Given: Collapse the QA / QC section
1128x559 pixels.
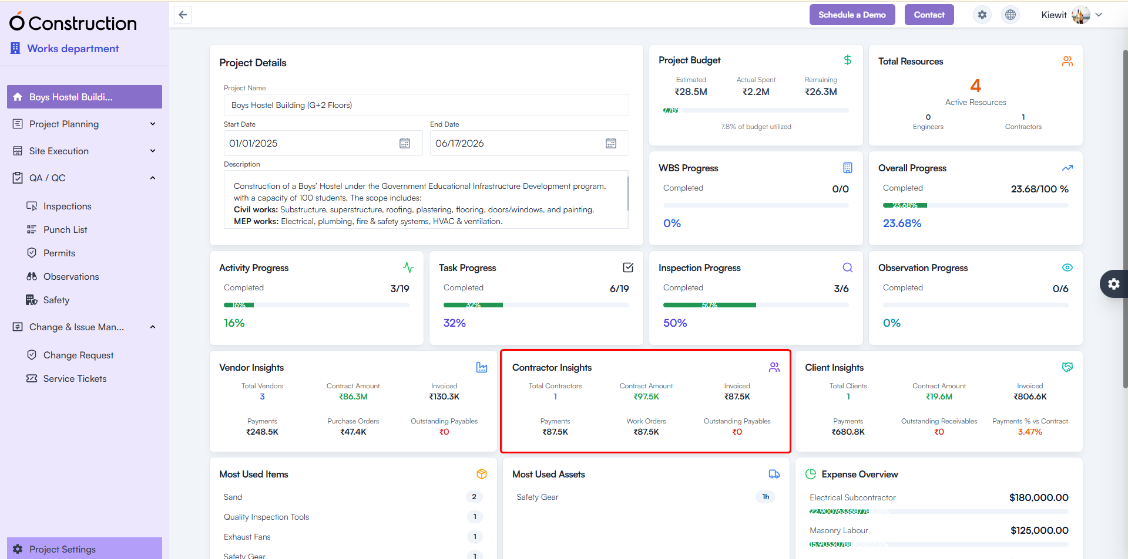Looking at the screenshot, I should (84, 178).
